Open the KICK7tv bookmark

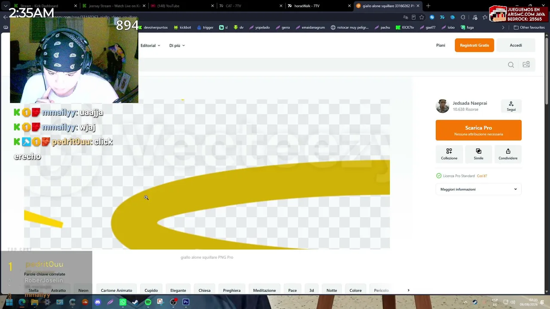pyautogui.click(x=405, y=27)
